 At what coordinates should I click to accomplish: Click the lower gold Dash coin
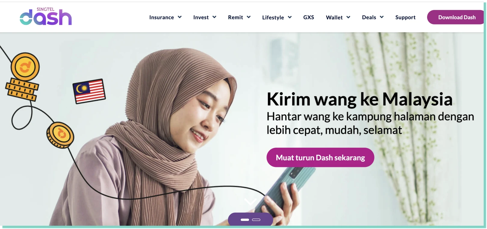point(60,135)
